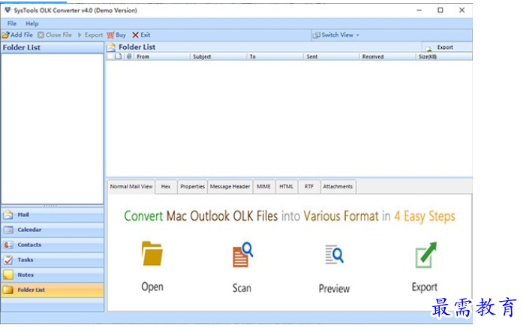
Task: Click the red Exit icon
Action: 135,35
